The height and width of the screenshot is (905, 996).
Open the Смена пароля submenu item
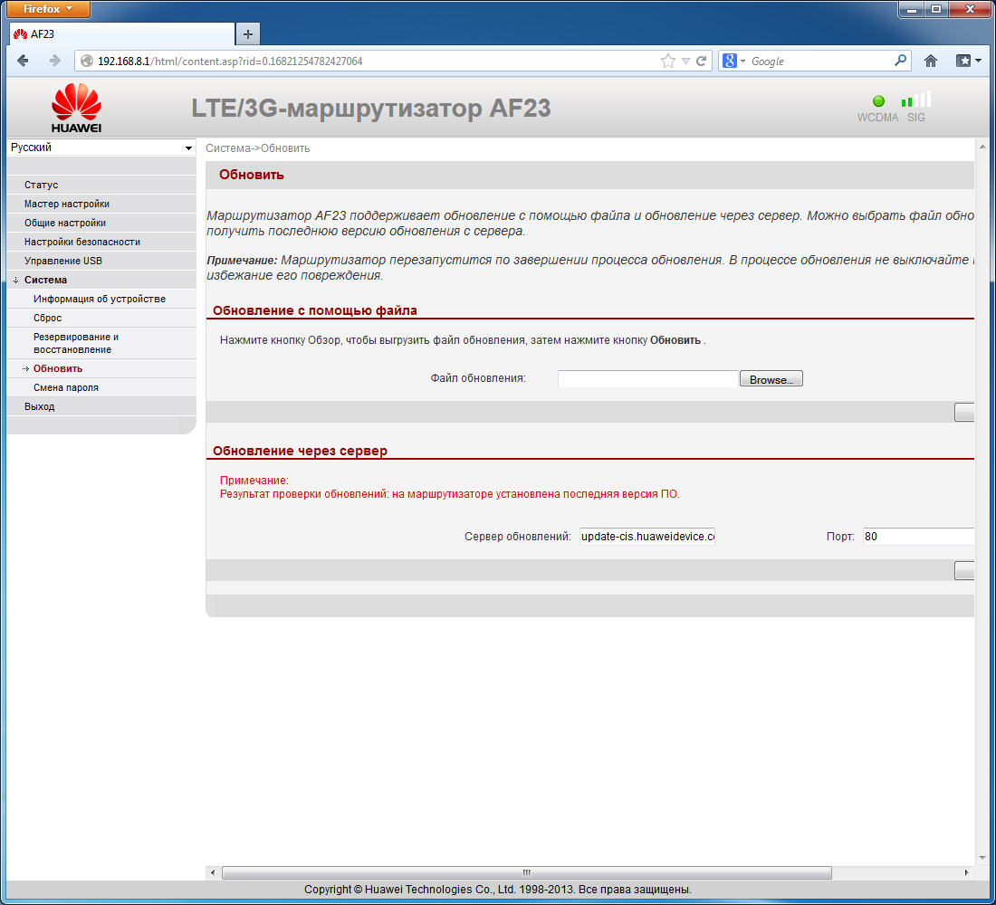click(101, 387)
